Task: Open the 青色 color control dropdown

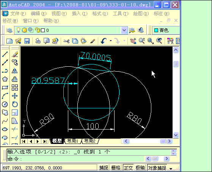Action: pyautogui.click(x=166, y=30)
